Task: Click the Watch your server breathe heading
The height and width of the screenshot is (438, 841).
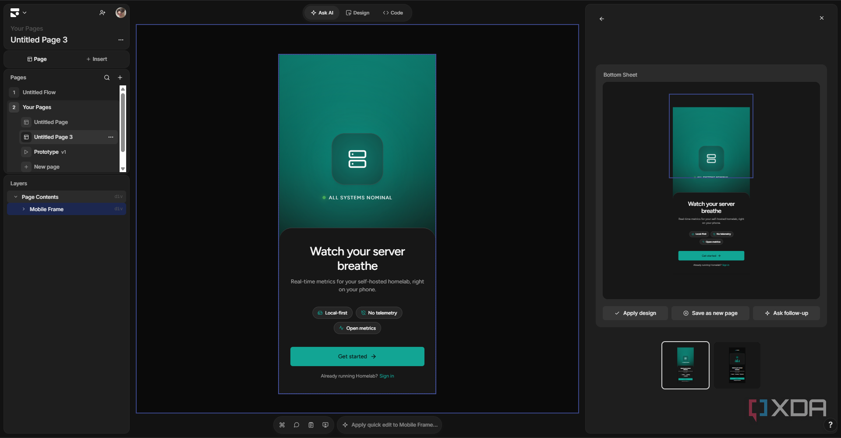Action: tap(357, 258)
